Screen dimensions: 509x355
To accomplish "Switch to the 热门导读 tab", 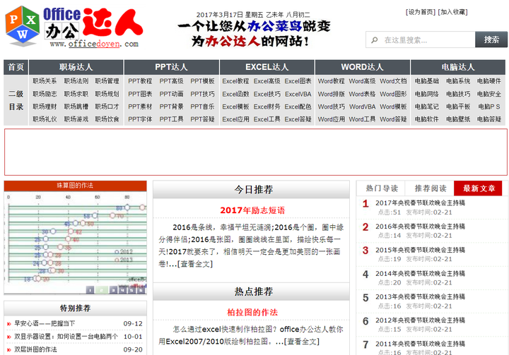I will click(x=382, y=188).
